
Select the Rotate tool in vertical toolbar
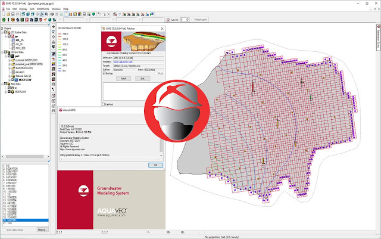click(54, 37)
